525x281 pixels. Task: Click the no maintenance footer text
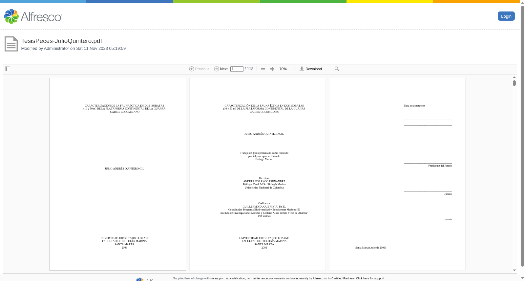tap(257, 278)
